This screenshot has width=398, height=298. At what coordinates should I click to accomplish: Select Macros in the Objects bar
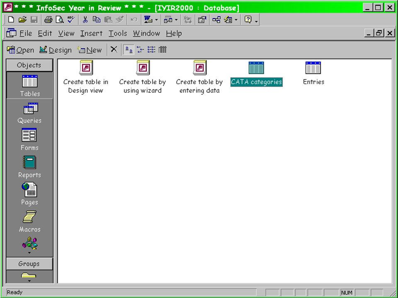pos(29,221)
